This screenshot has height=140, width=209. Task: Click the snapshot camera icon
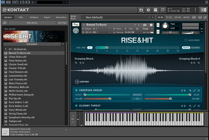pyautogui.click(x=145, y=25)
